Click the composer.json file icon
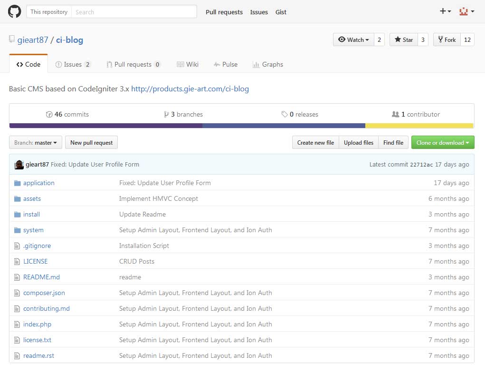The image size is (485, 365). coord(17,293)
